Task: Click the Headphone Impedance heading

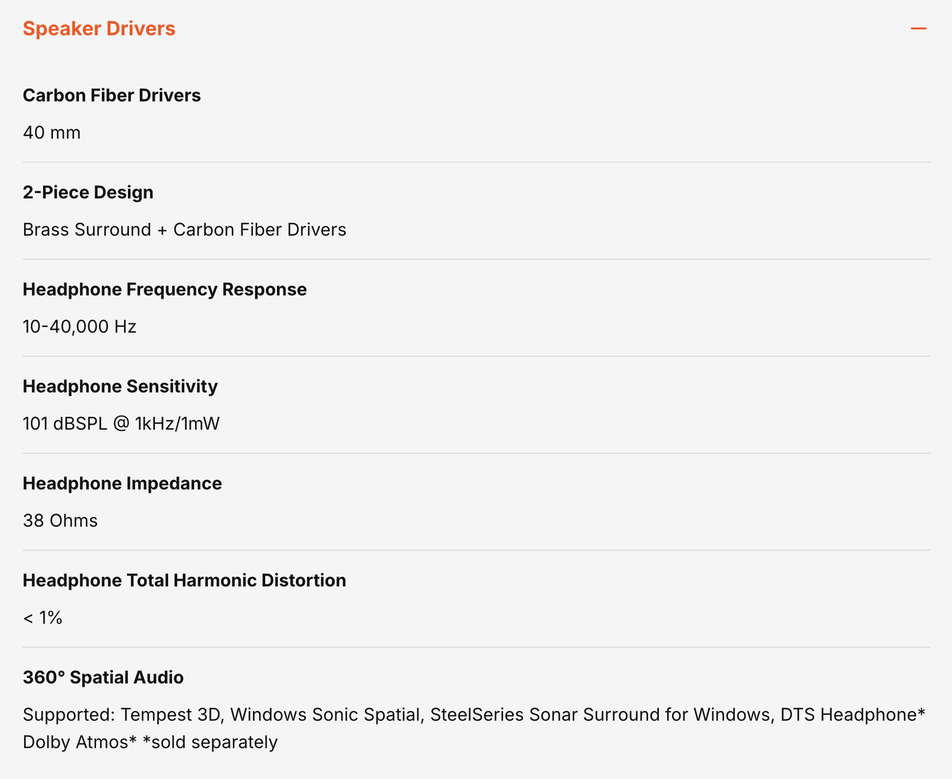Action: [x=122, y=484]
